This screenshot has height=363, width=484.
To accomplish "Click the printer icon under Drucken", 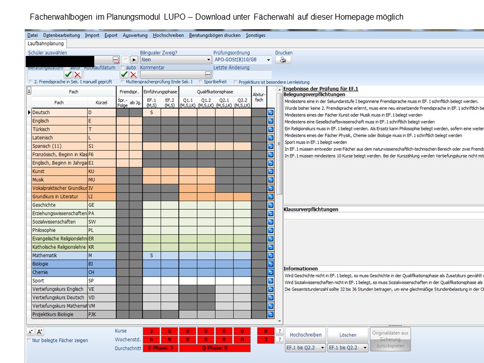I will (x=283, y=60).
